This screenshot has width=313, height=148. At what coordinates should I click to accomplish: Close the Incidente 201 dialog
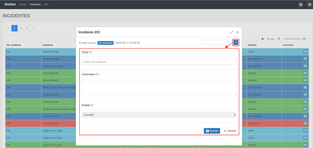[237, 32]
